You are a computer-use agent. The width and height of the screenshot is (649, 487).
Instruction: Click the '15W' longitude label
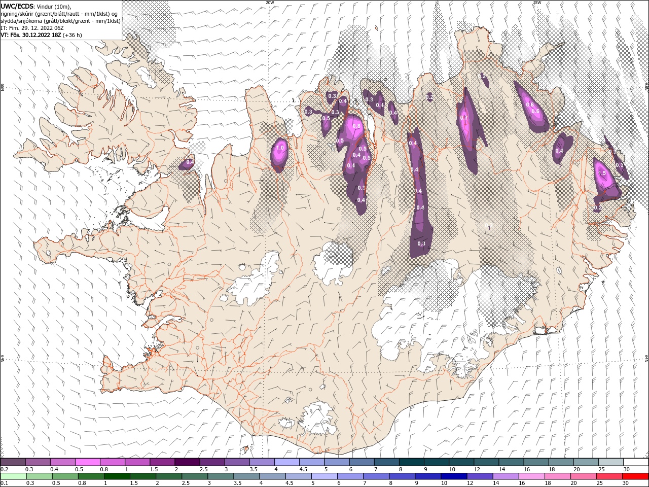pos(537,3)
